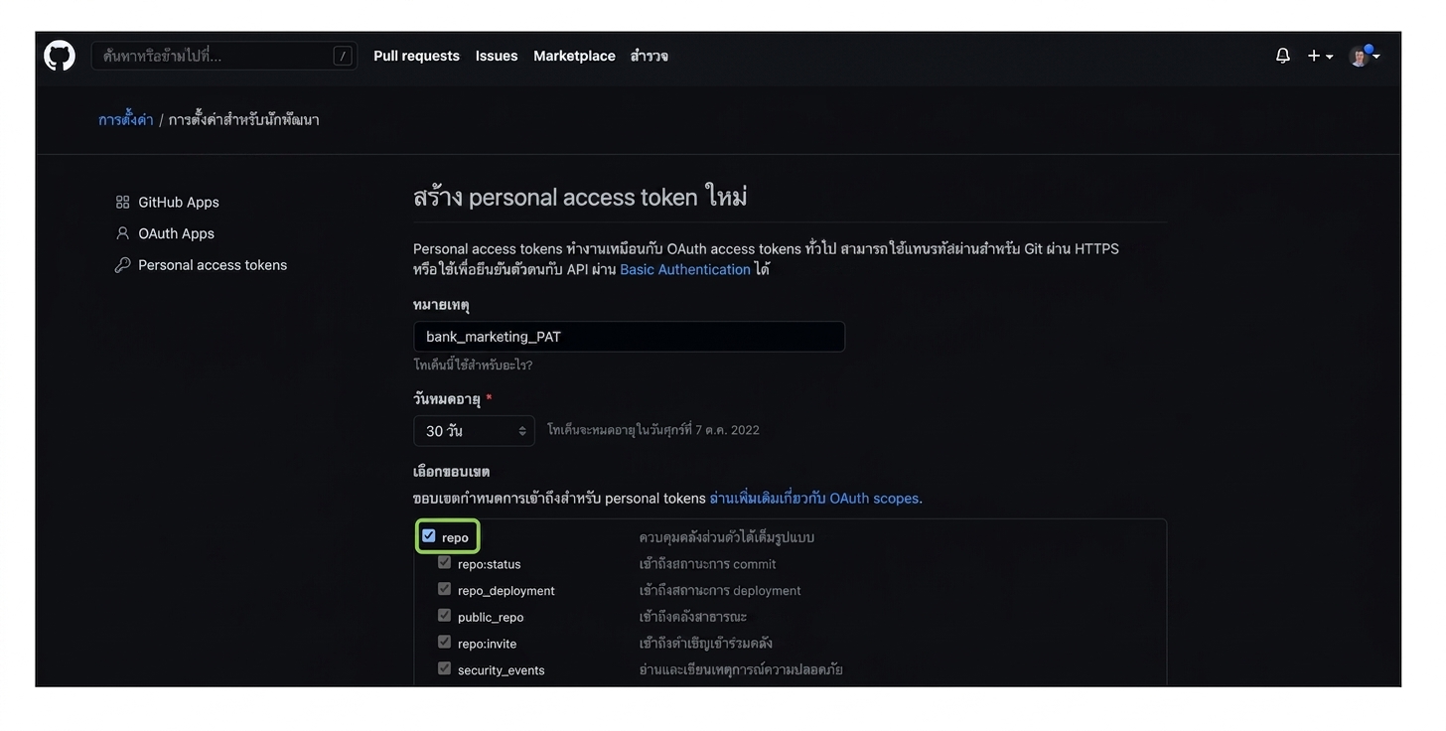
Task: Focus the top search box
Action: 224,56
